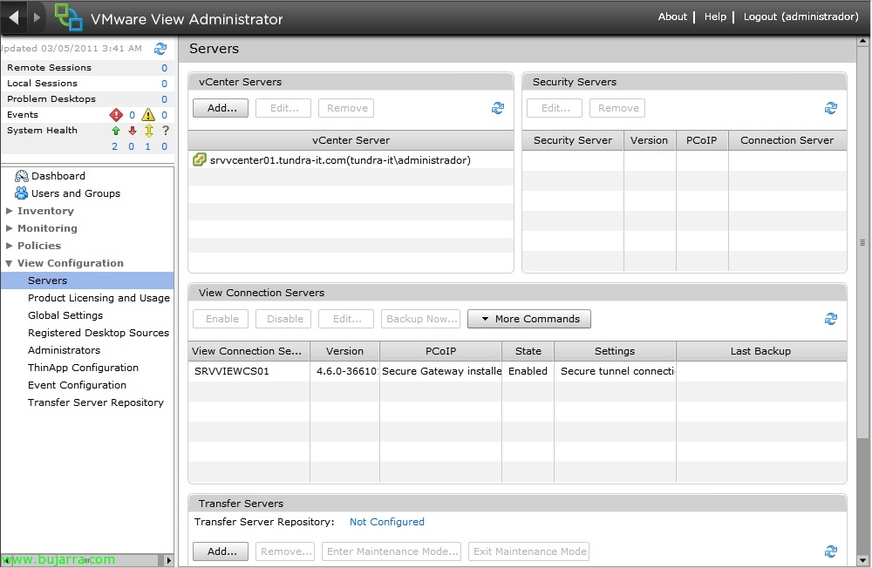Click the red error events icon
This screenshot has width=872, height=568.
(x=115, y=115)
